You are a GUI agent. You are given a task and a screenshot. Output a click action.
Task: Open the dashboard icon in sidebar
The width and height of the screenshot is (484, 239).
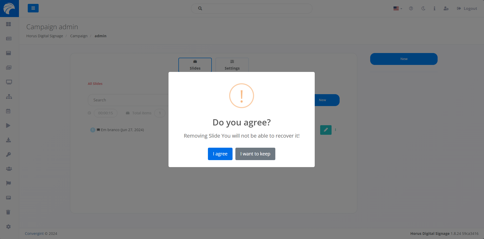coord(9,24)
